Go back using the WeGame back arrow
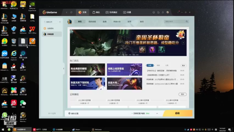The width and height of the screenshot is (234, 132). (x=67, y=12)
